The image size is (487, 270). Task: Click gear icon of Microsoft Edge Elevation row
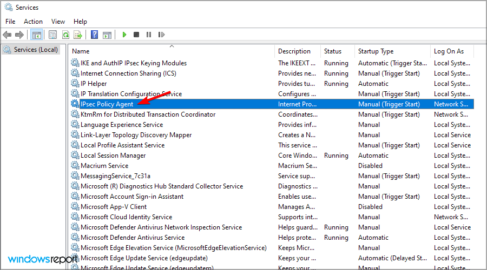[x=75, y=247]
